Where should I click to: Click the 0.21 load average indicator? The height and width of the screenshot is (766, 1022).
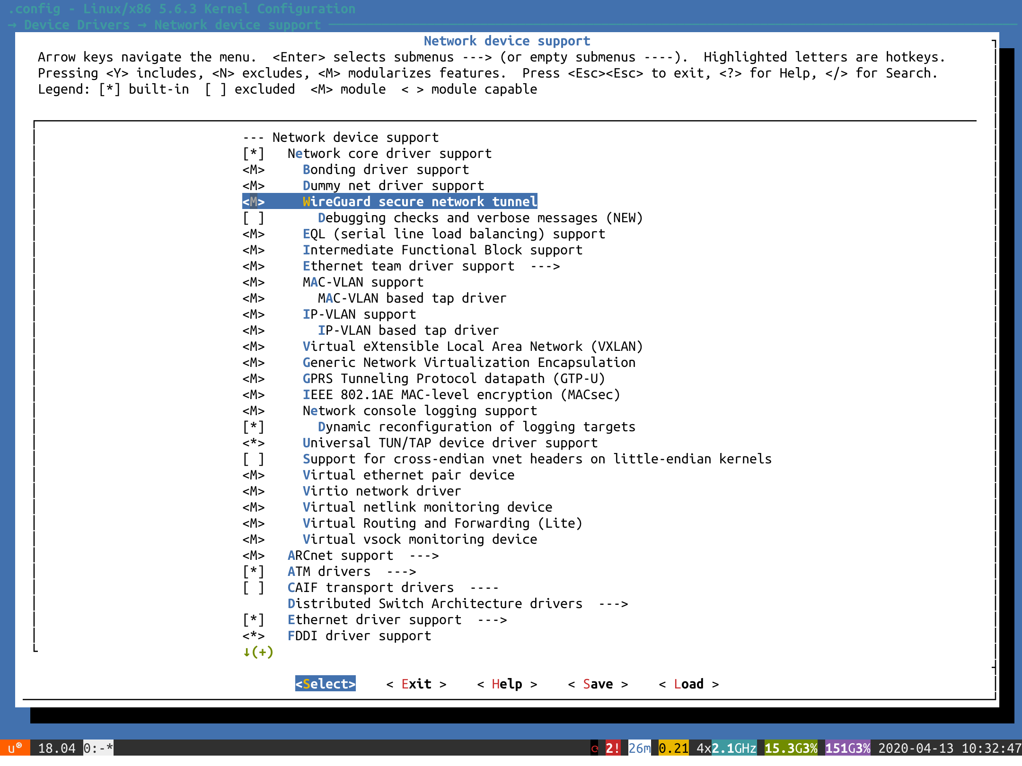click(x=673, y=749)
